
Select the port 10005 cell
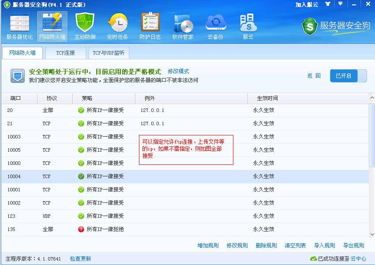[x=14, y=150]
